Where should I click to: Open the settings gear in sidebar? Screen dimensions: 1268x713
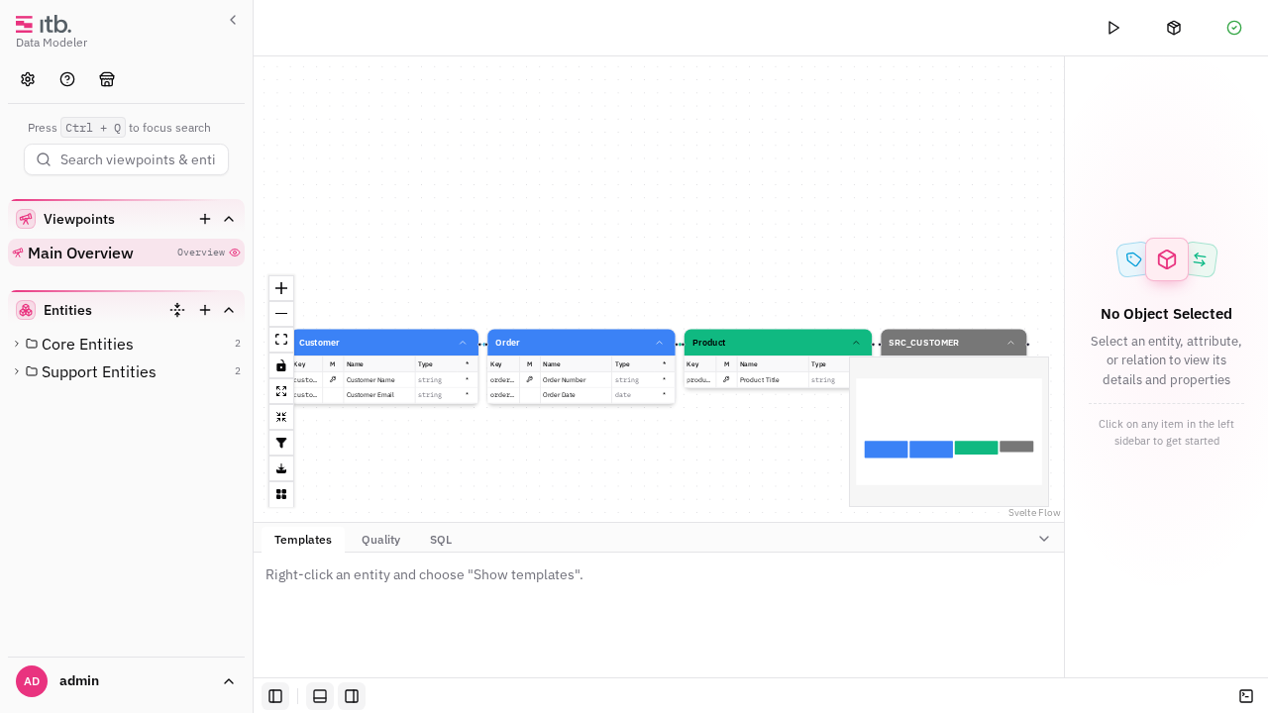[x=28, y=79]
